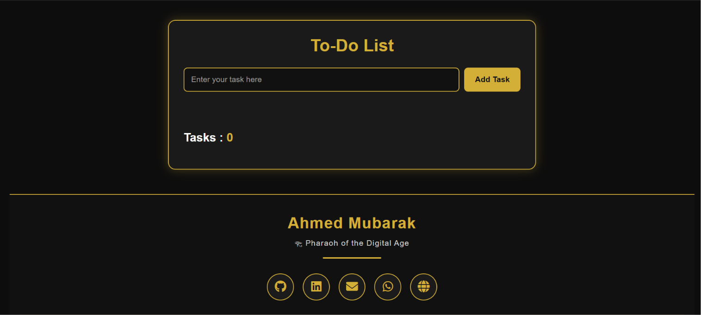Click the task counter showing 0

coord(230,138)
